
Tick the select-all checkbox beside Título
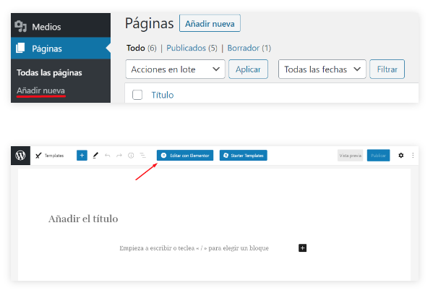tap(137, 95)
